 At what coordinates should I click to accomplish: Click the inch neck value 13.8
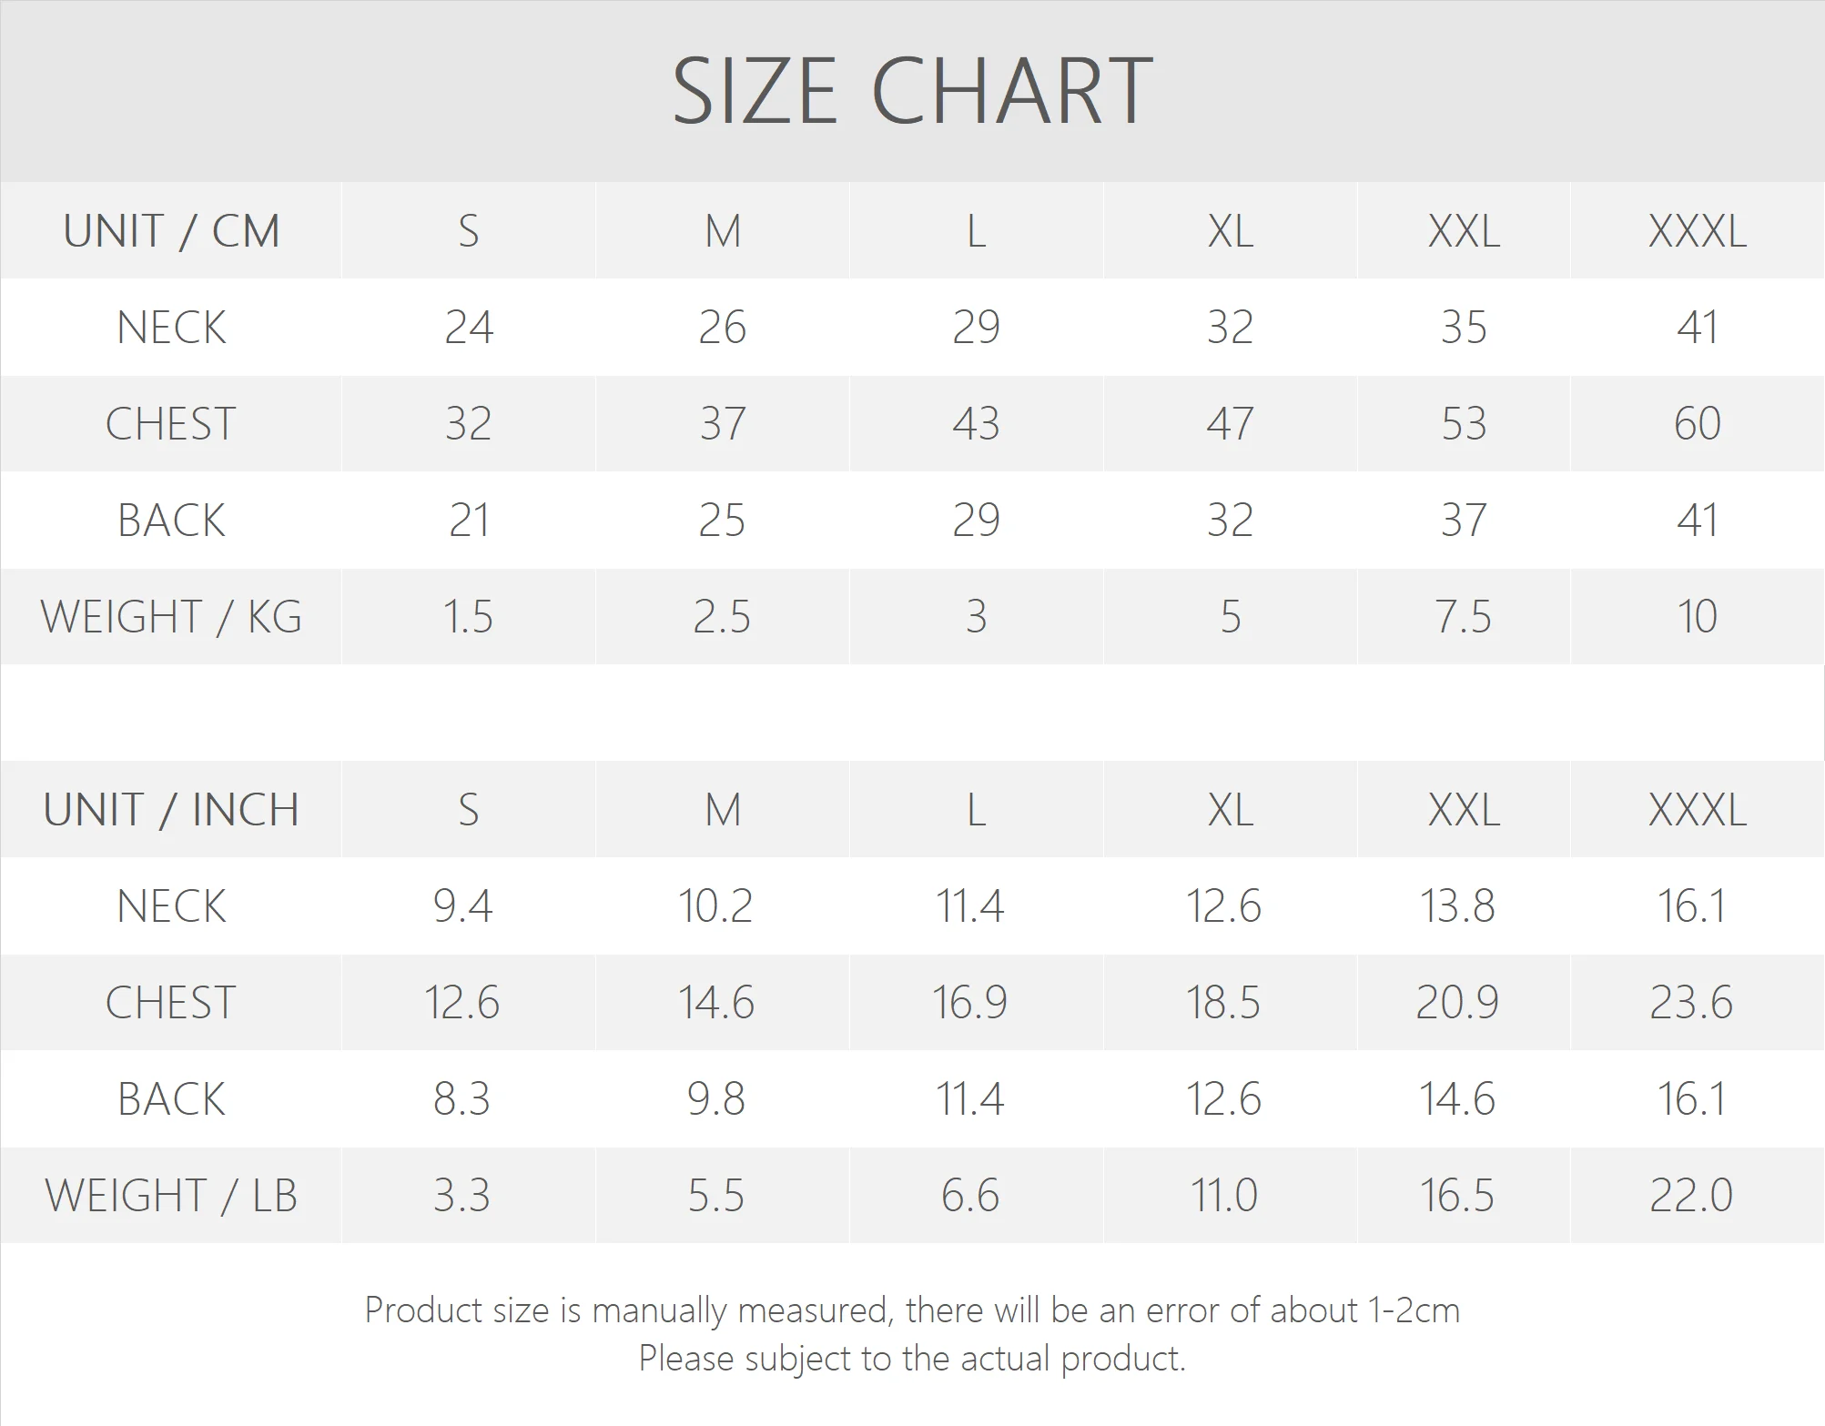point(1457,906)
